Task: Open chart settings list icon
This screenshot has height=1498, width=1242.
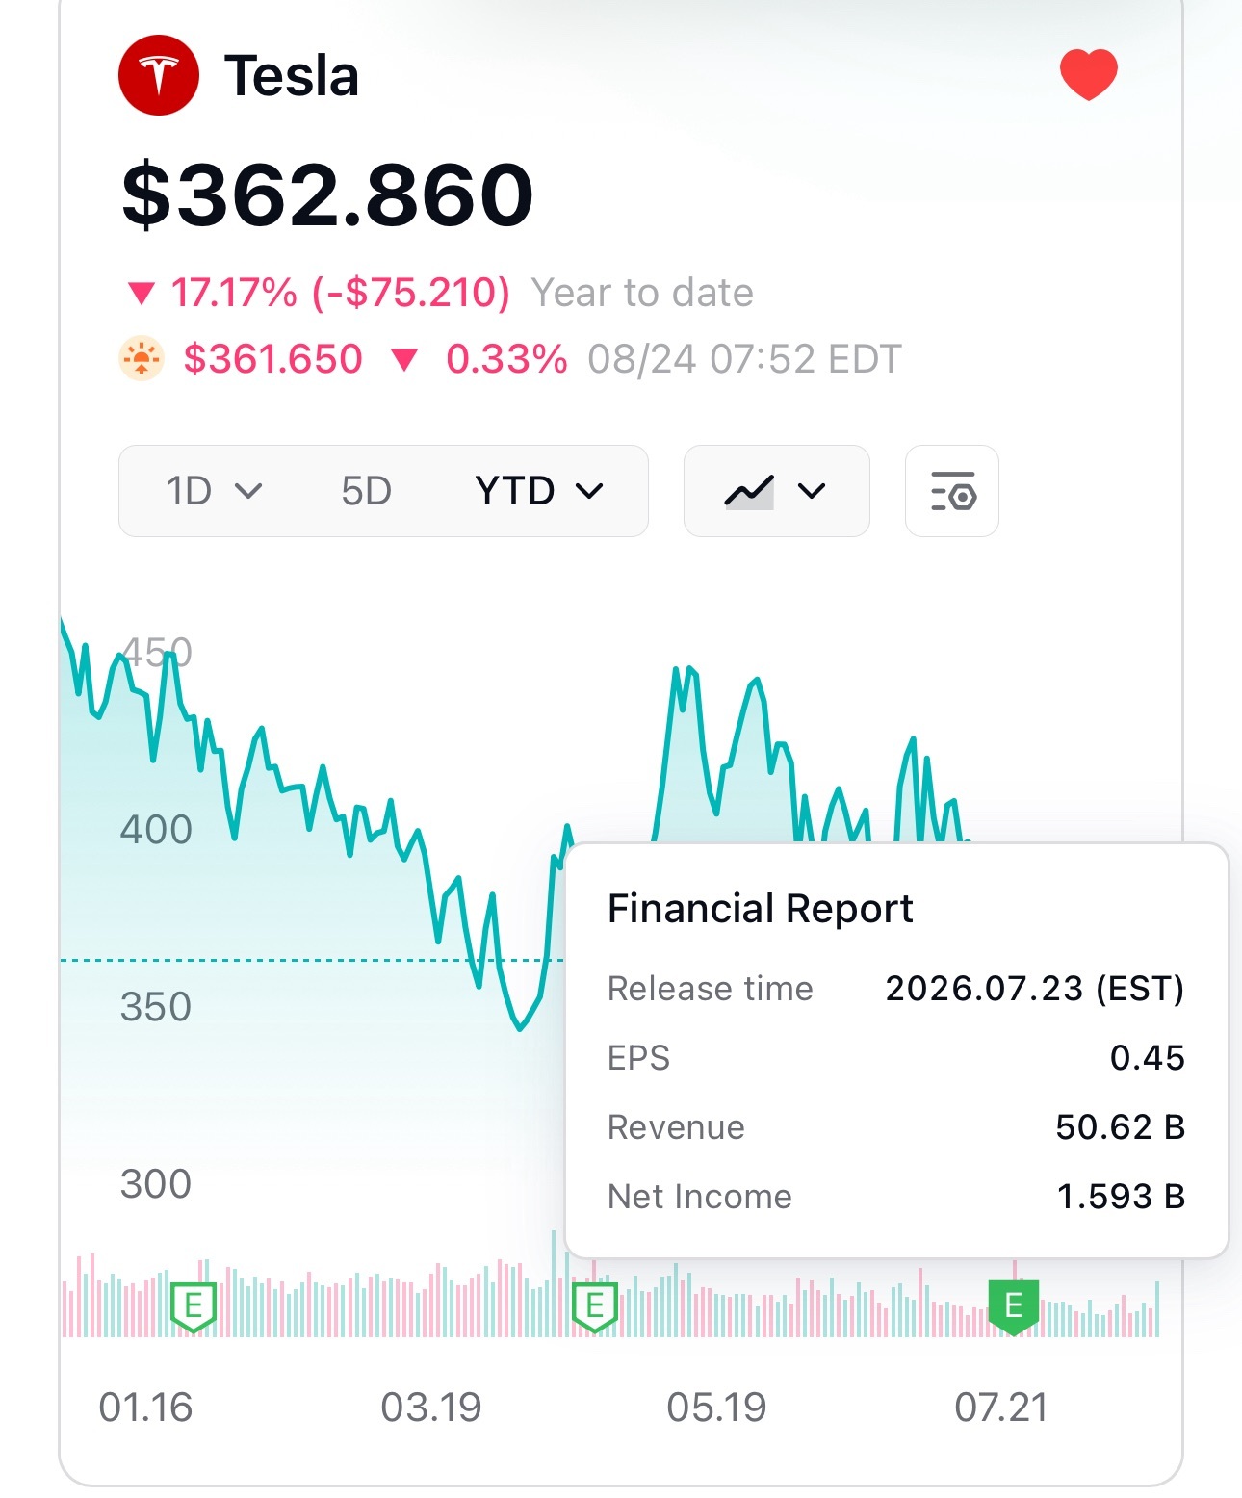Action: (952, 491)
